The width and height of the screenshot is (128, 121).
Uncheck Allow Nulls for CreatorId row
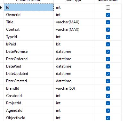coord(108,96)
